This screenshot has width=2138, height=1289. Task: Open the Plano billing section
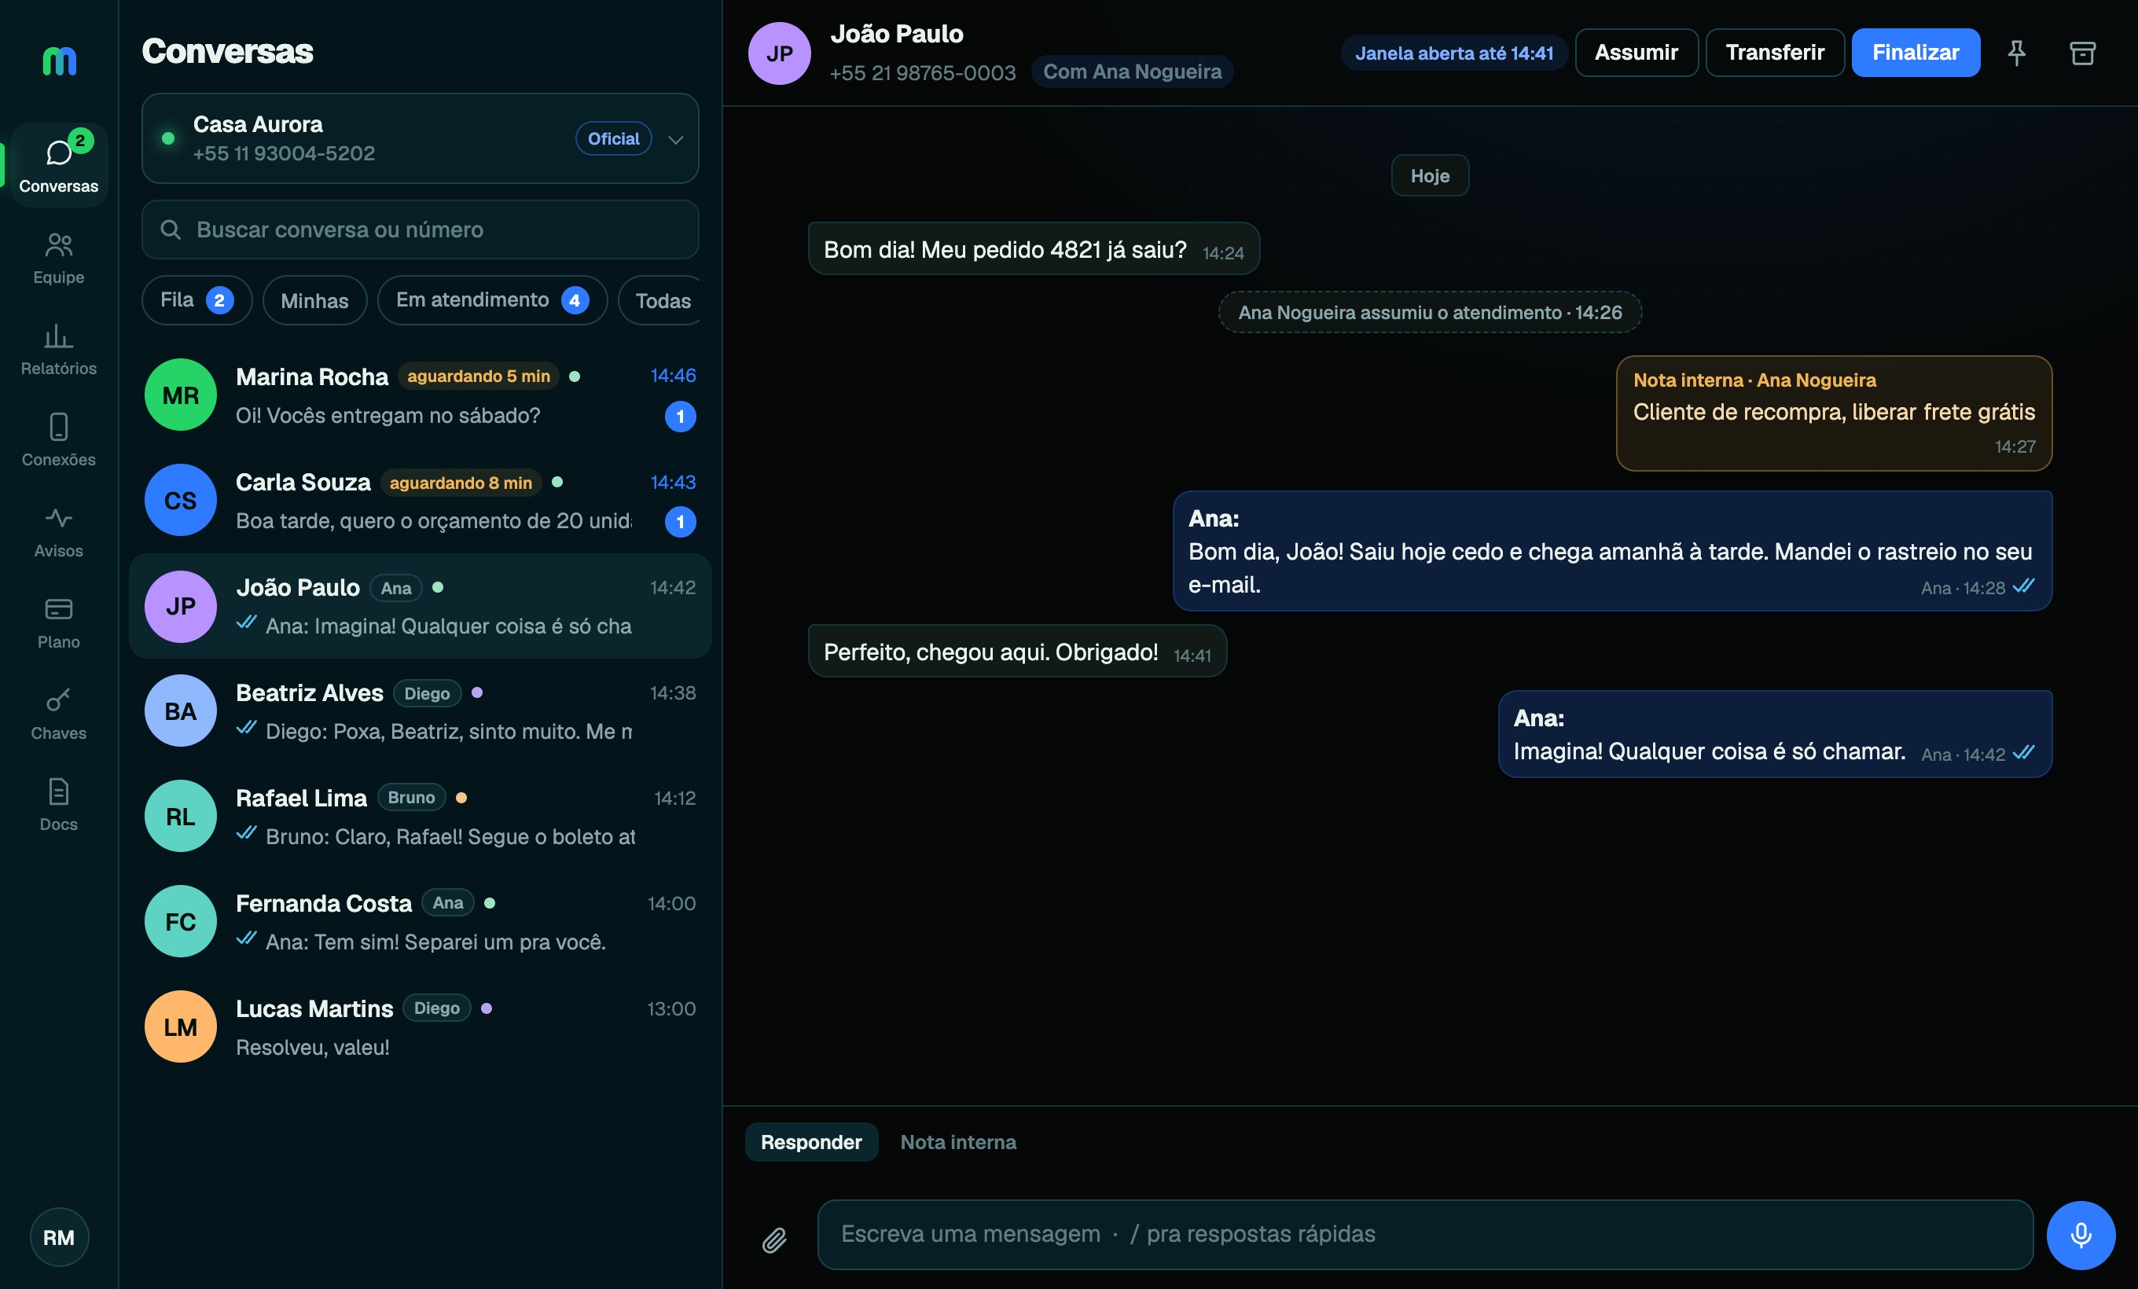(x=59, y=622)
